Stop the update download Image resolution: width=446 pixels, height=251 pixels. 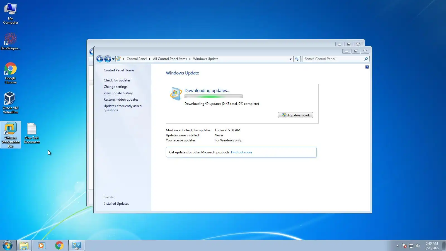(x=295, y=115)
